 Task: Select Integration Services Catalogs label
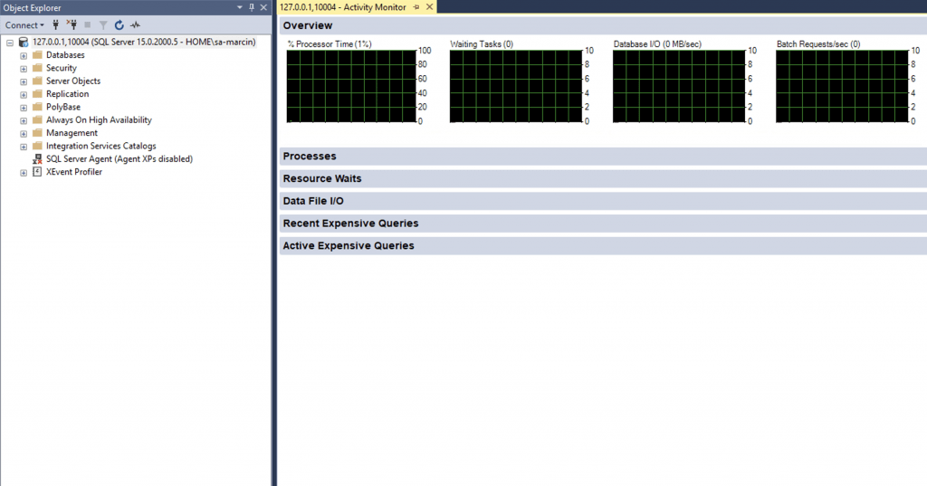(x=101, y=146)
